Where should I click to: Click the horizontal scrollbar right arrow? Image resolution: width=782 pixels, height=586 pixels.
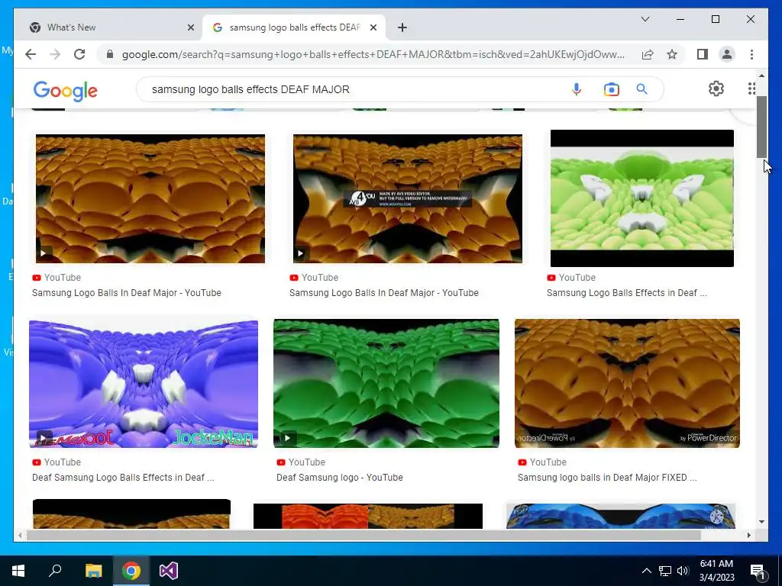(x=749, y=536)
